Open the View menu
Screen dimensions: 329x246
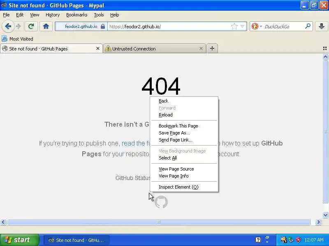pos(35,15)
